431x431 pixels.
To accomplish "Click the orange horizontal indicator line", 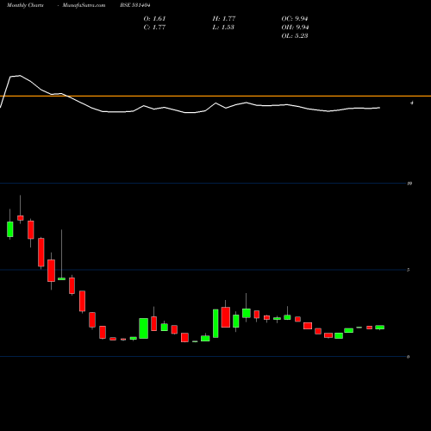I will (215, 96).
